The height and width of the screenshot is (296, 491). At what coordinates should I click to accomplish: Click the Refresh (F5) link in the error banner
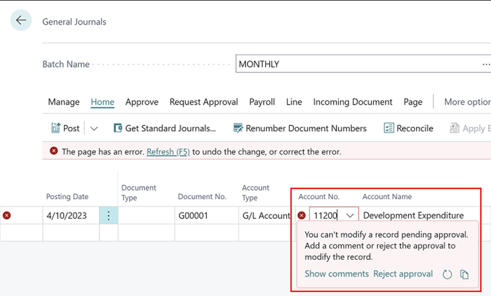168,152
